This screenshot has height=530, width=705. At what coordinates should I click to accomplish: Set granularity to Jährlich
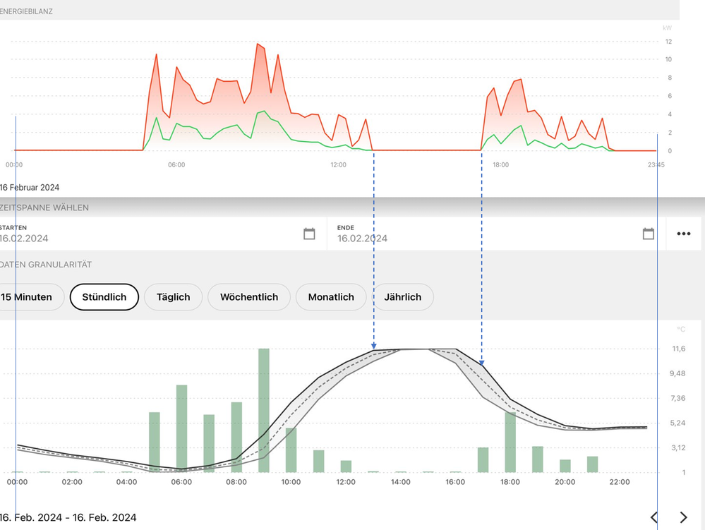coord(402,297)
